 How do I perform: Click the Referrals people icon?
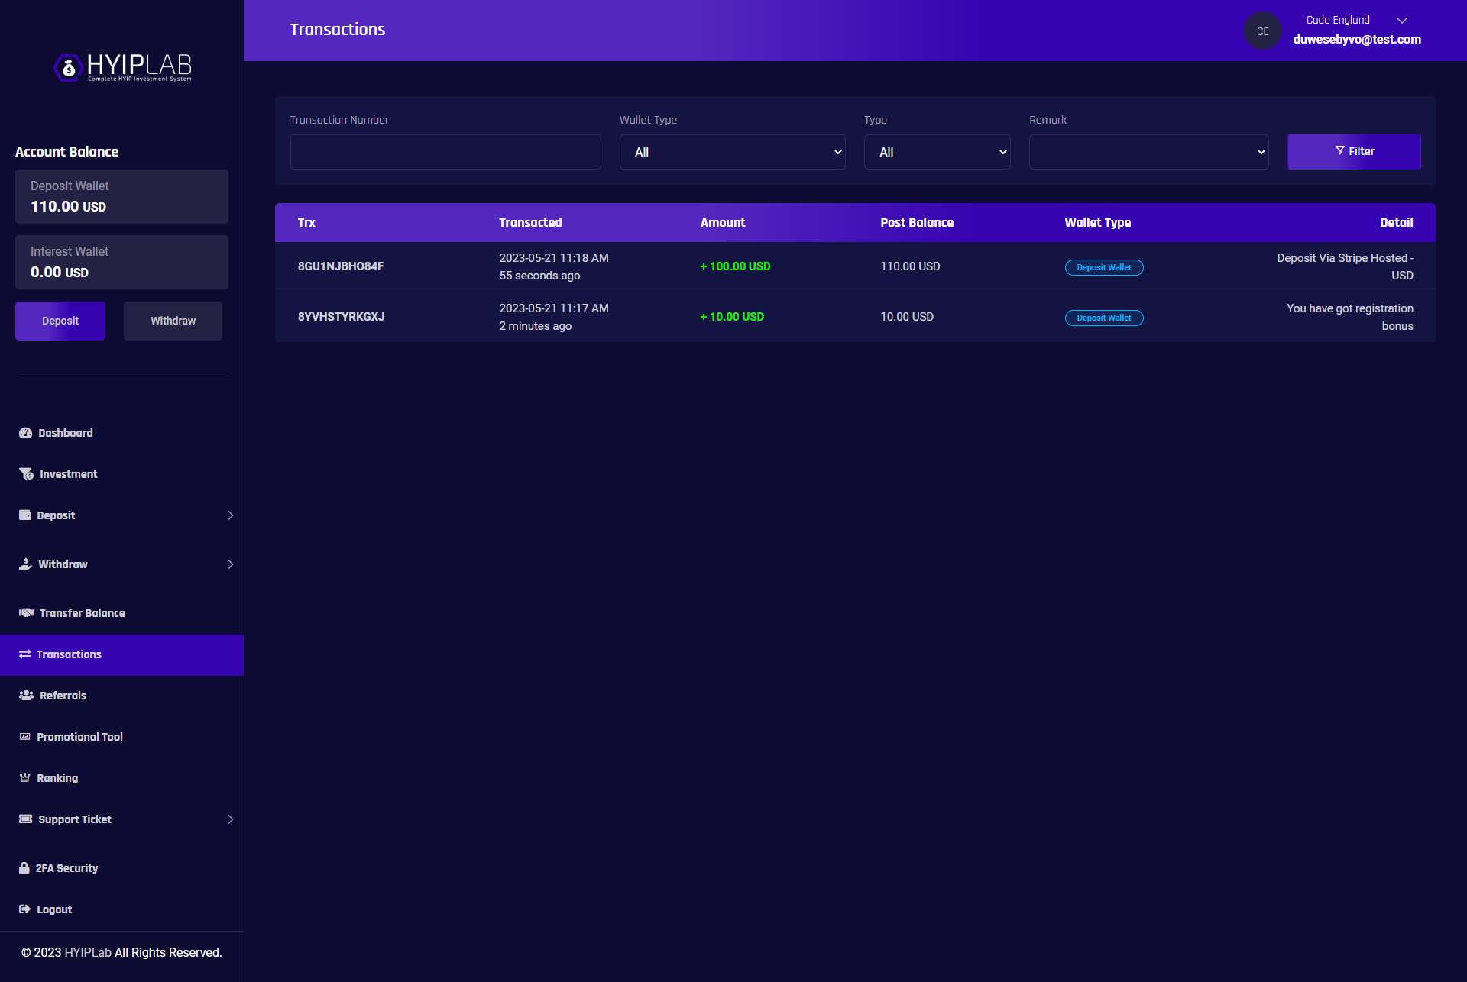click(x=26, y=696)
